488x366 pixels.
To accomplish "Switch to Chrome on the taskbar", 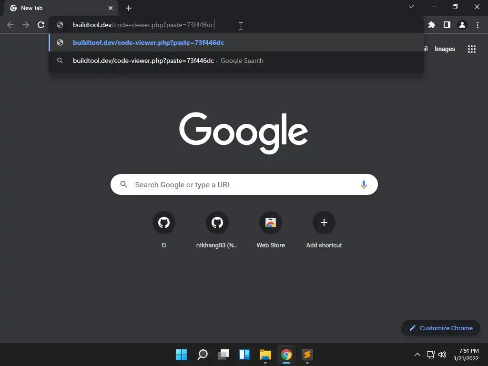I will click(286, 355).
